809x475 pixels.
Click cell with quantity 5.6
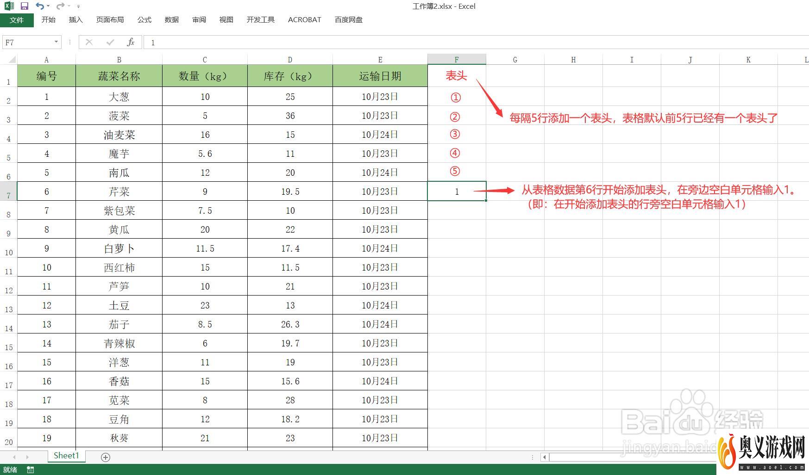tap(205, 154)
